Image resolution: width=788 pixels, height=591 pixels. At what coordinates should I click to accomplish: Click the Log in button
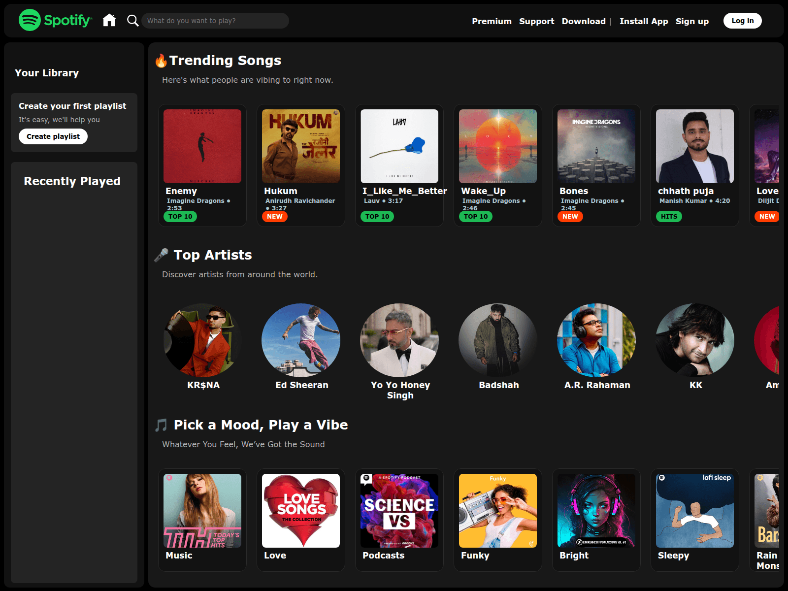click(742, 20)
